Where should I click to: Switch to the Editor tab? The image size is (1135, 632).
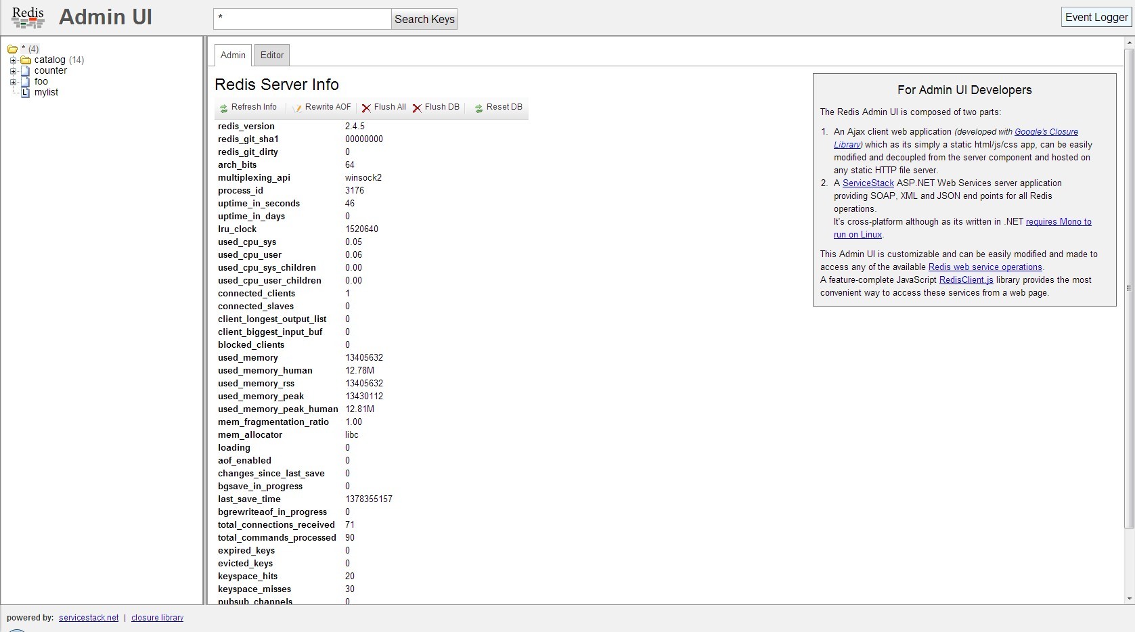[272, 55]
